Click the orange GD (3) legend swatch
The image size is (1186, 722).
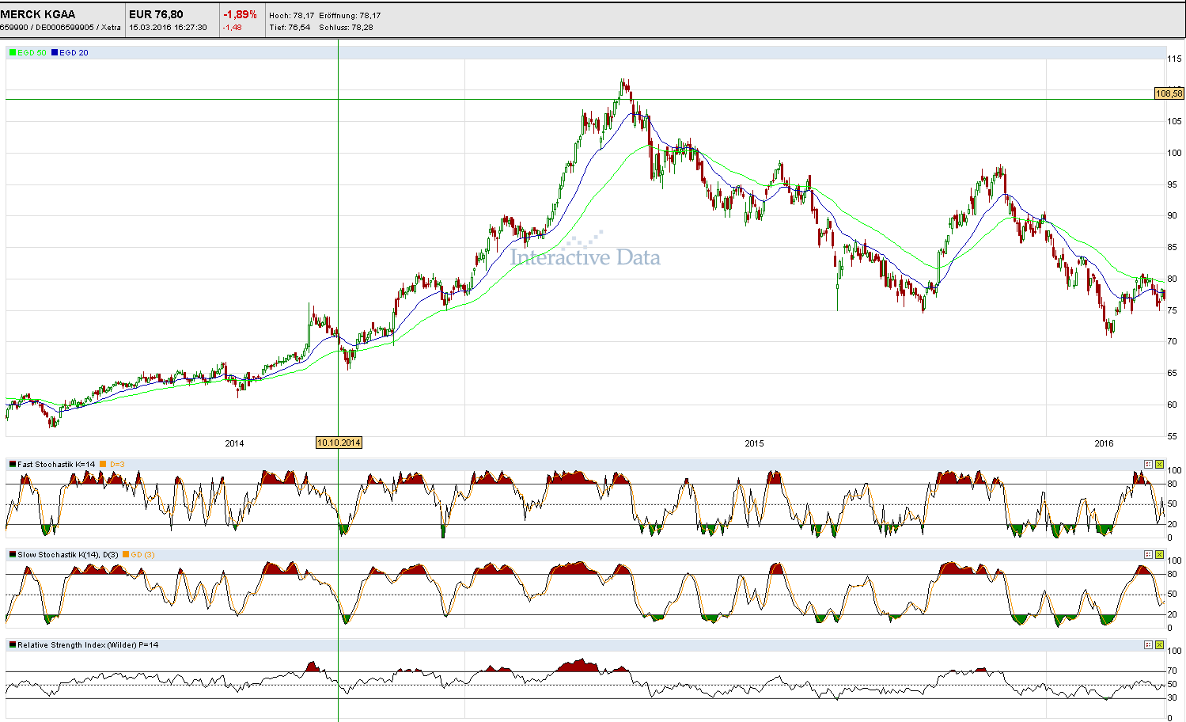pyautogui.click(x=126, y=555)
